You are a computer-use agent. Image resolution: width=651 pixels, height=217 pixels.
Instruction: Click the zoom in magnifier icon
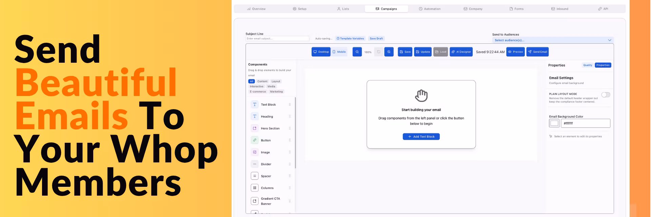(x=389, y=52)
